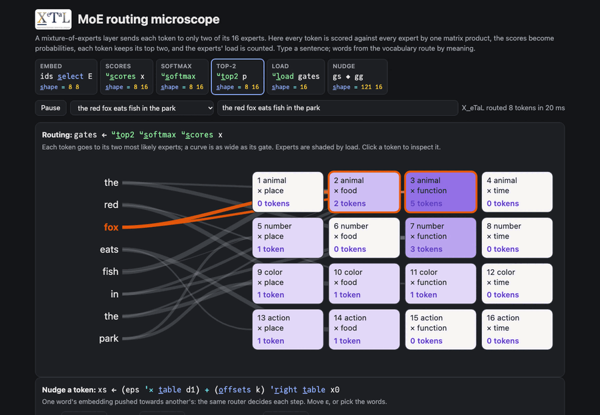Inspect the first 'the' token
This screenshot has height=415, width=600.
(111, 183)
